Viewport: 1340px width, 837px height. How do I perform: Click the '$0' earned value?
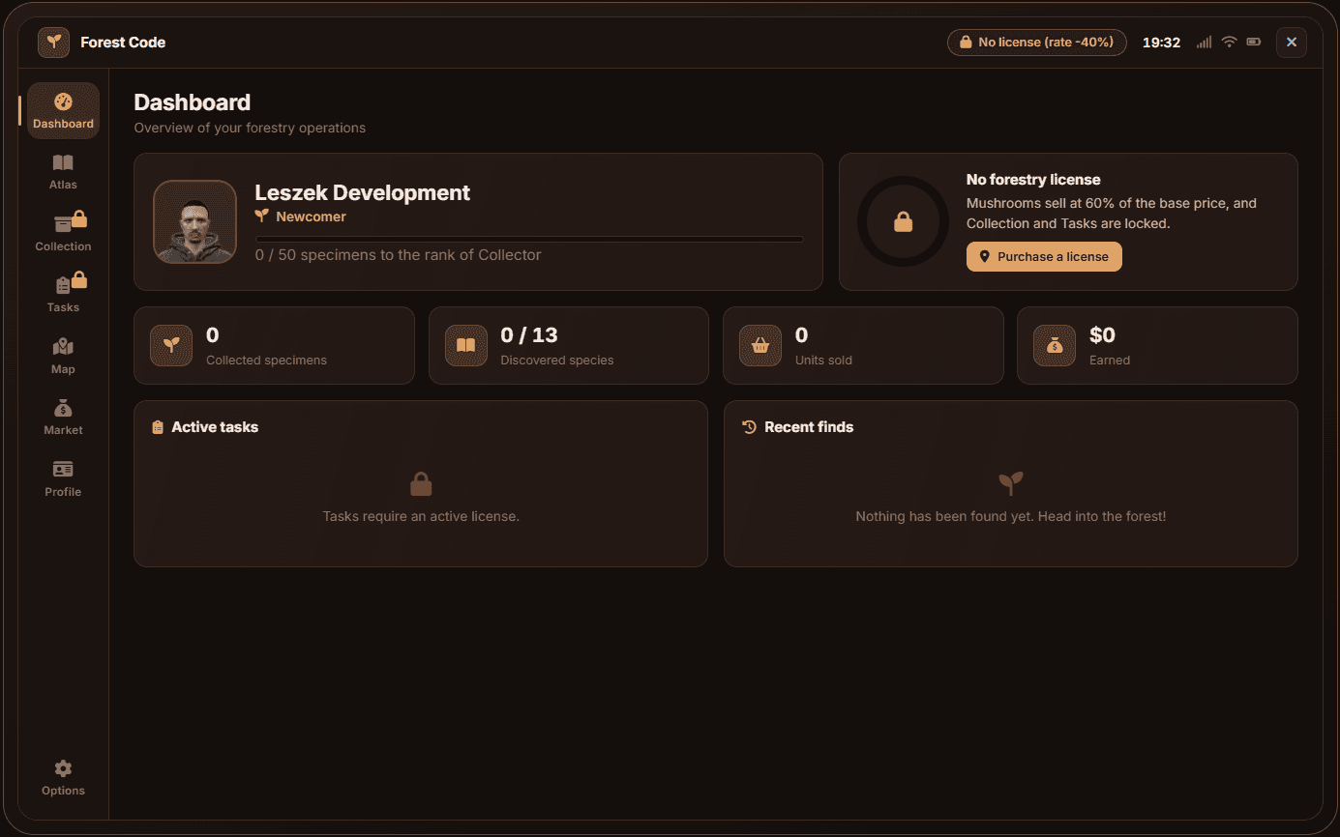[1102, 335]
